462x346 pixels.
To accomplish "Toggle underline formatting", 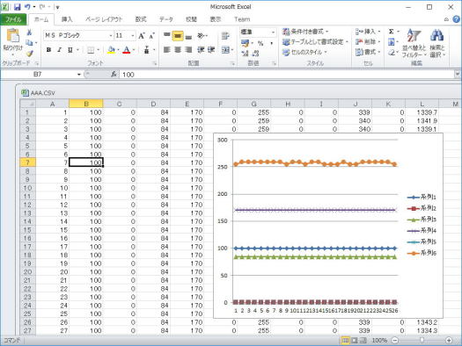I will (x=70, y=50).
